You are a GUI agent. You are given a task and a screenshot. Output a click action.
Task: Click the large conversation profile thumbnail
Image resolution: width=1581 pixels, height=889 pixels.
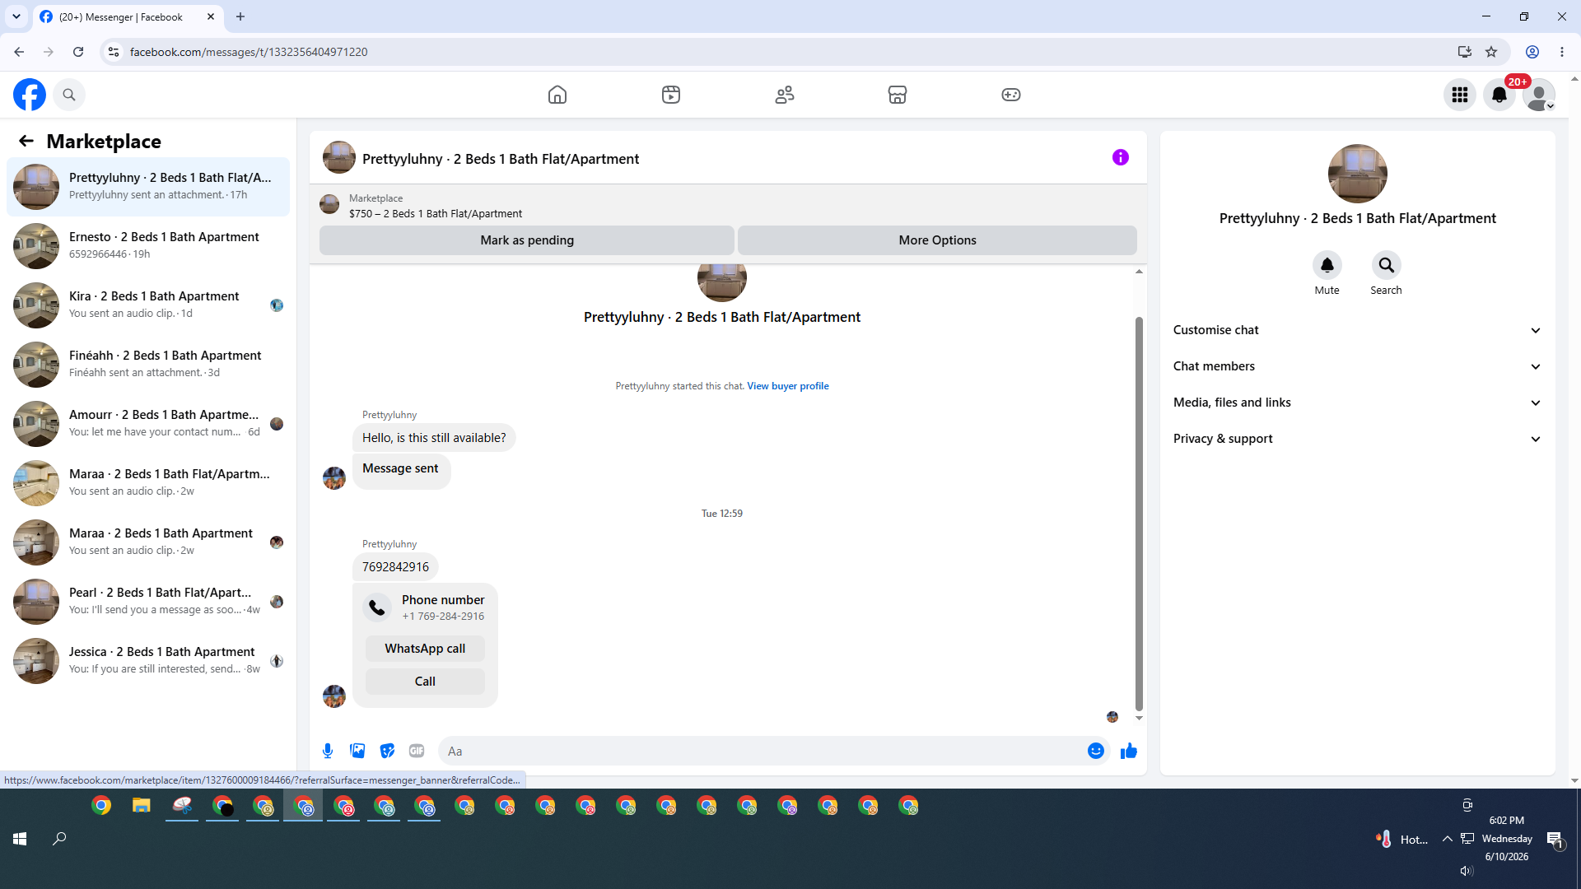pyautogui.click(x=1358, y=174)
